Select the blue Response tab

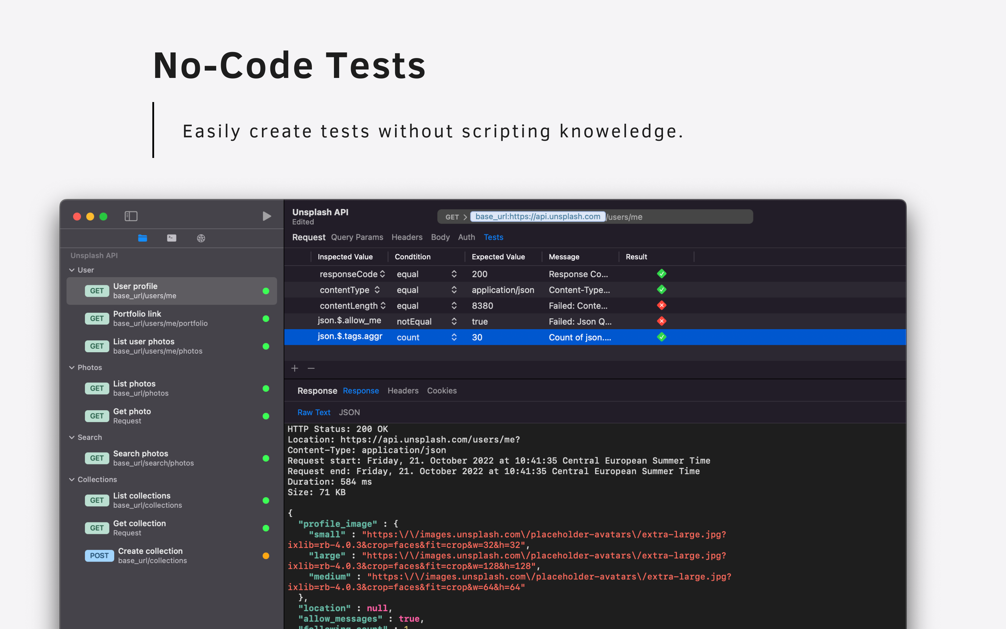[361, 391]
